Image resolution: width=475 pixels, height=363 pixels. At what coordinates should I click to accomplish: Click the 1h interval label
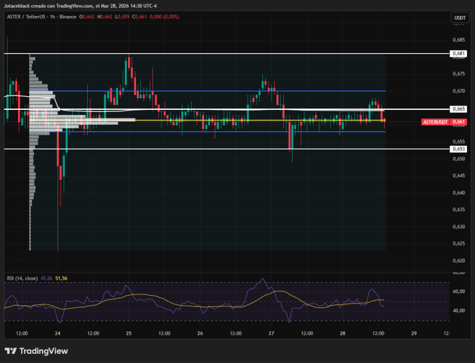point(53,17)
